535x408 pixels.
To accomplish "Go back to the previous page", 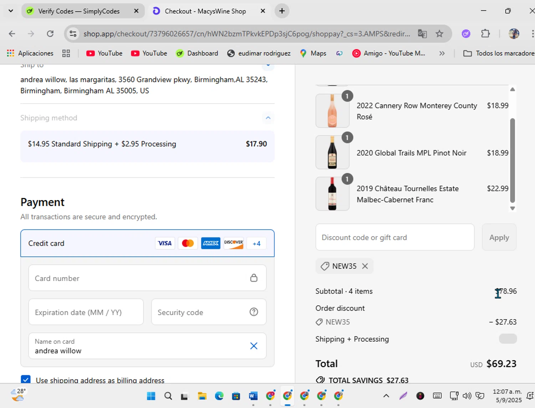I will (12, 34).
